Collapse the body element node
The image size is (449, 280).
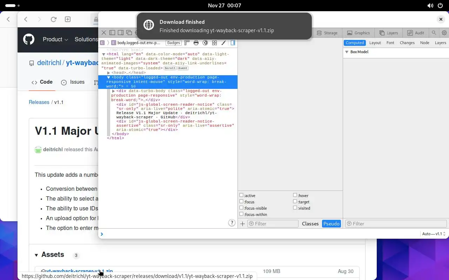tap(109, 77)
